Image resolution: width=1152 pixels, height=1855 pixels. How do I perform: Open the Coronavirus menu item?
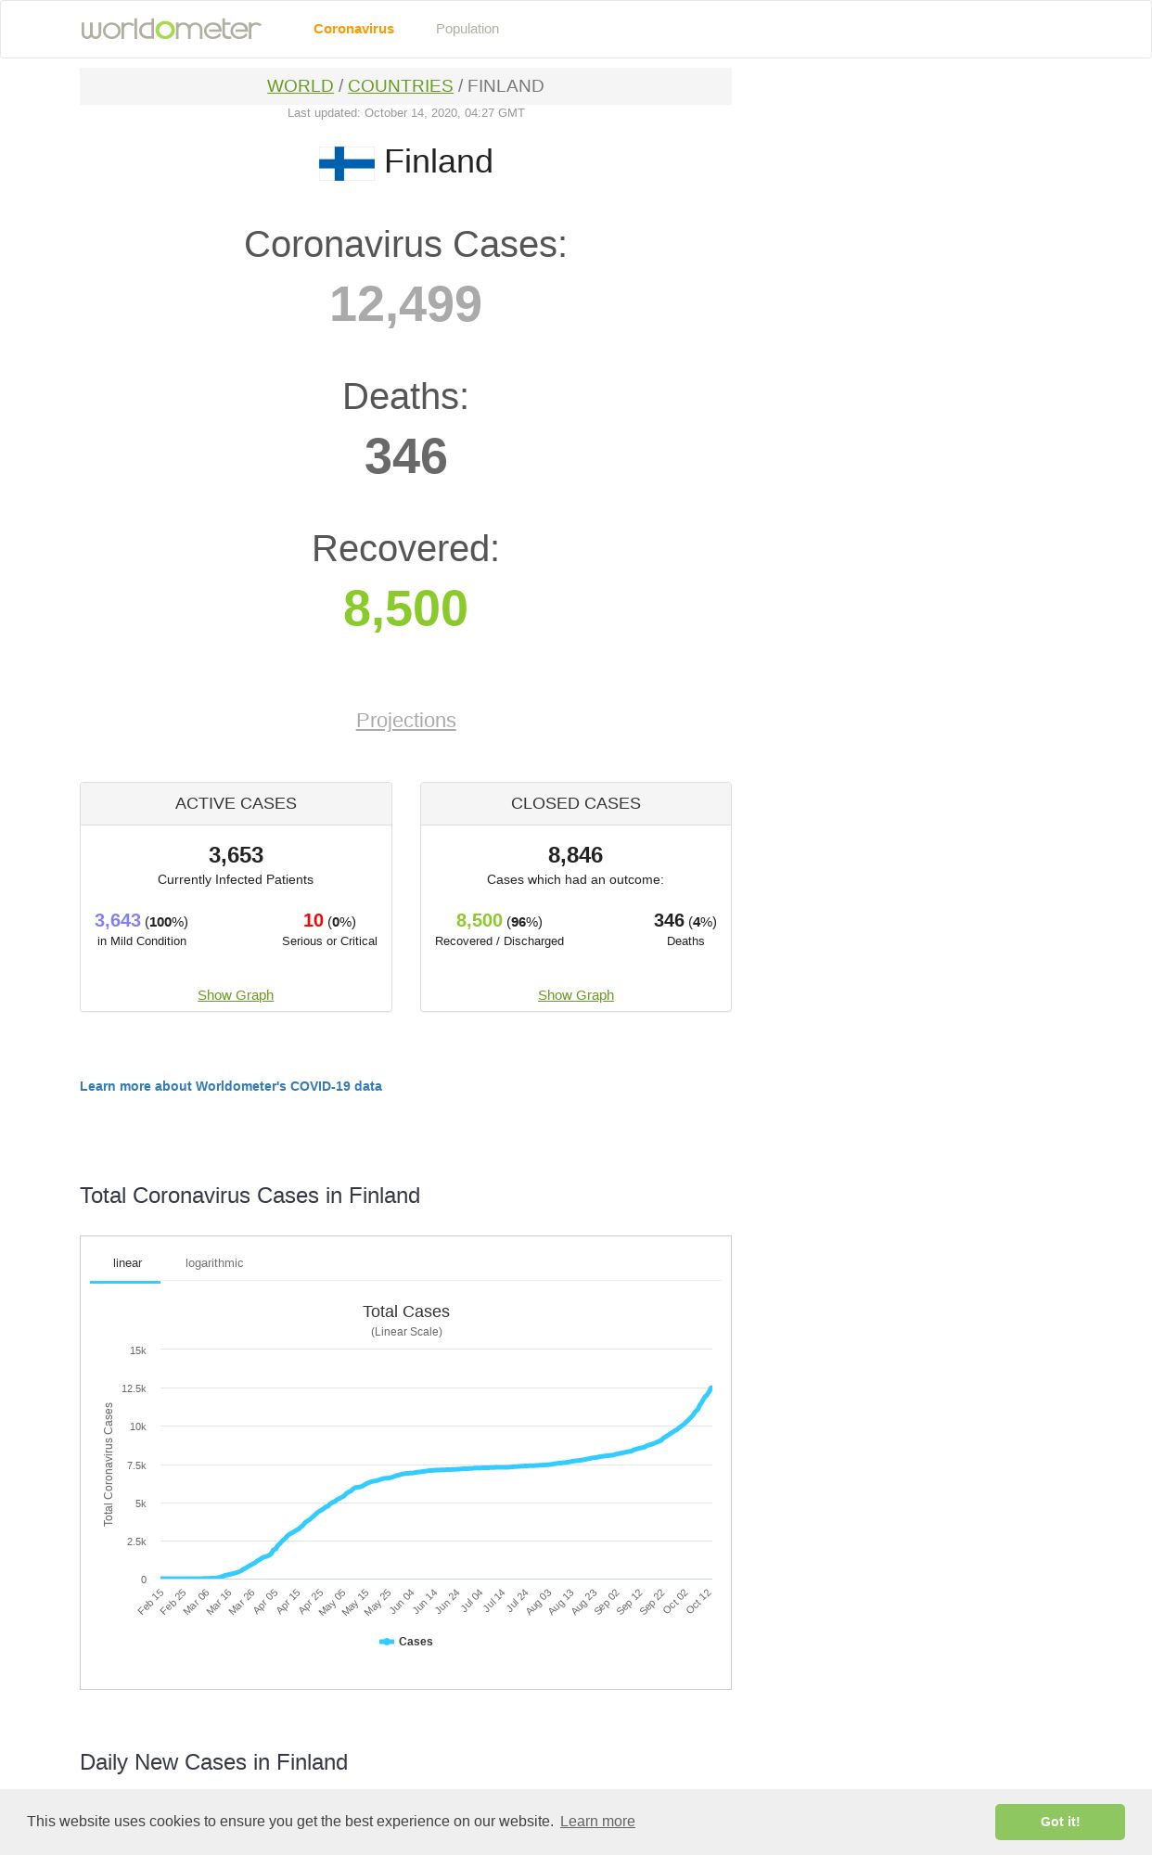point(353,29)
